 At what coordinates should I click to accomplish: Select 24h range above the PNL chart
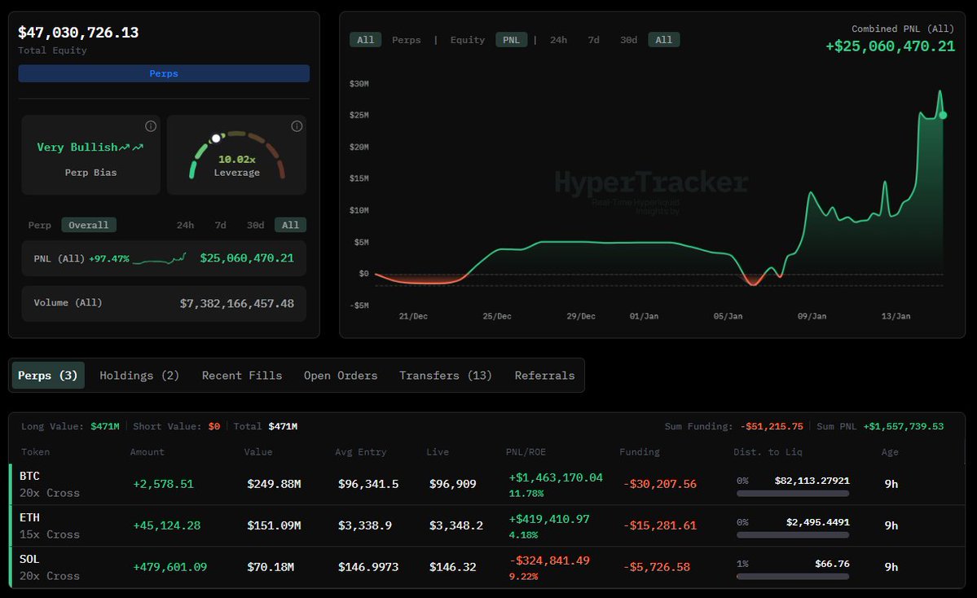[x=558, y=40]
